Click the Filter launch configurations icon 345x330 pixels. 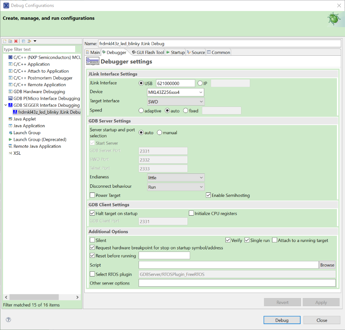point(29,41)
